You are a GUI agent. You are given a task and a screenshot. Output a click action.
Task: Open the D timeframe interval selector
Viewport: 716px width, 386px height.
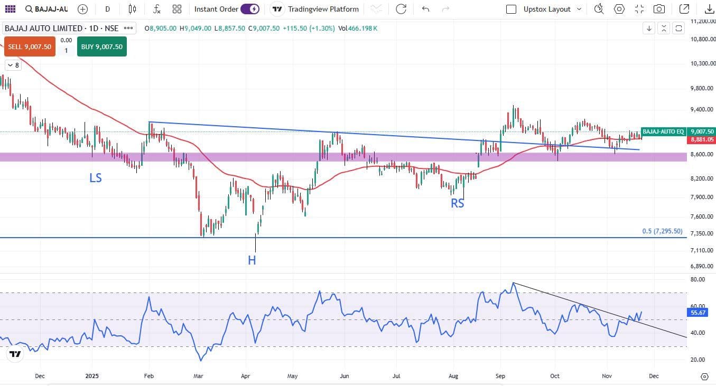coord(108,9)
